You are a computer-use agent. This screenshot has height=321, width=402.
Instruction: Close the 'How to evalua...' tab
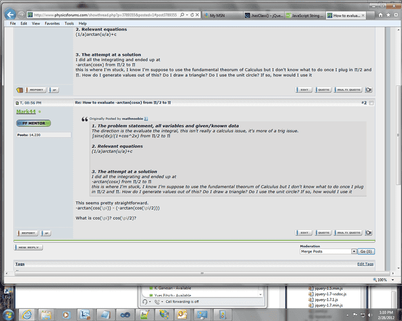[363, 16]
